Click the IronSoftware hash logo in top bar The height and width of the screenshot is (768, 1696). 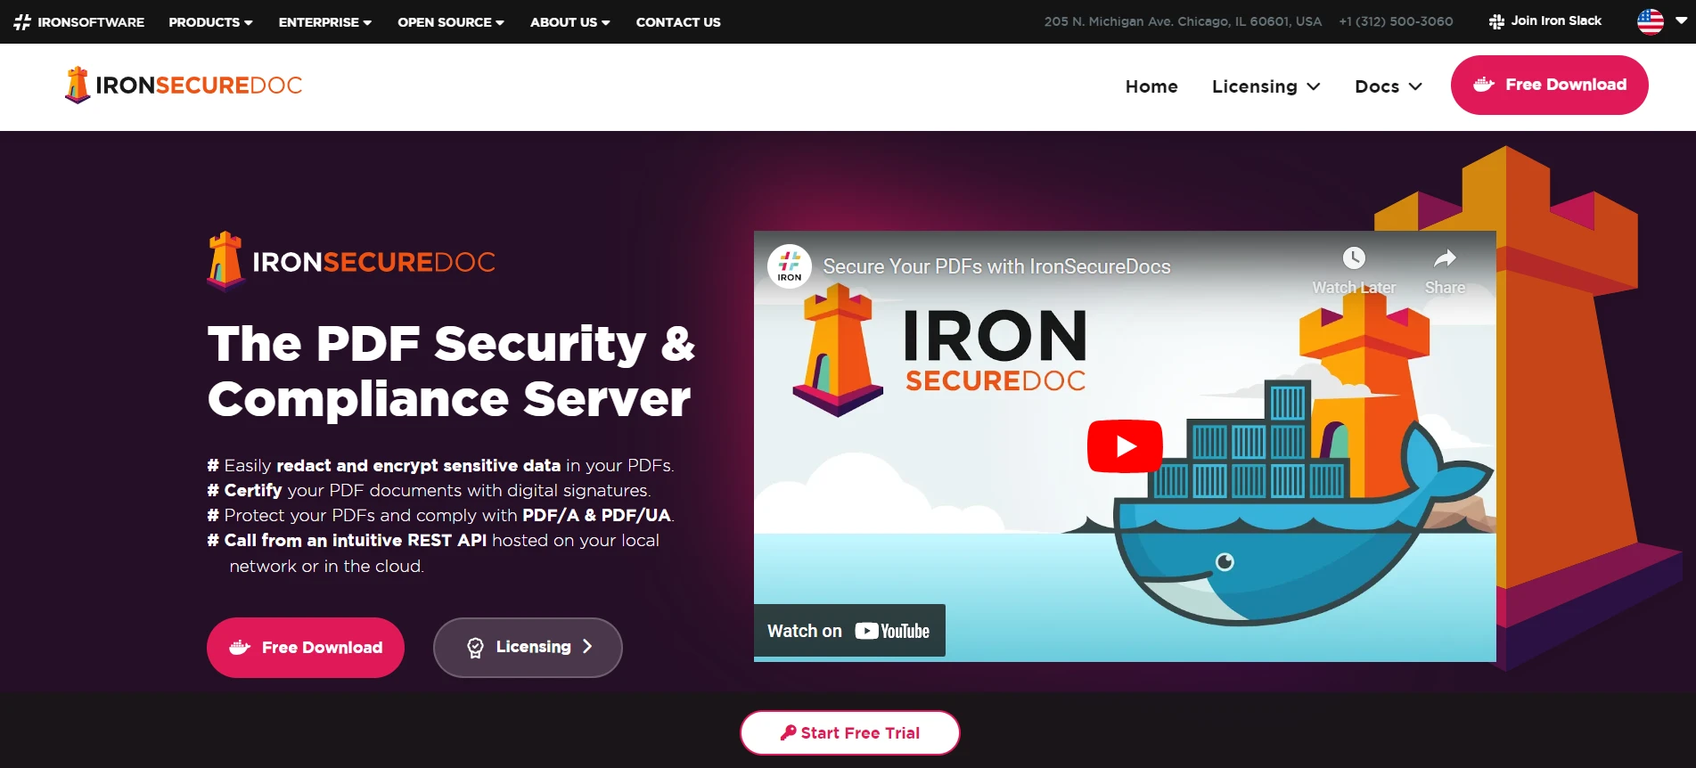pos(22,22)
